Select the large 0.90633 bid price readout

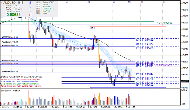pos(14,15)
